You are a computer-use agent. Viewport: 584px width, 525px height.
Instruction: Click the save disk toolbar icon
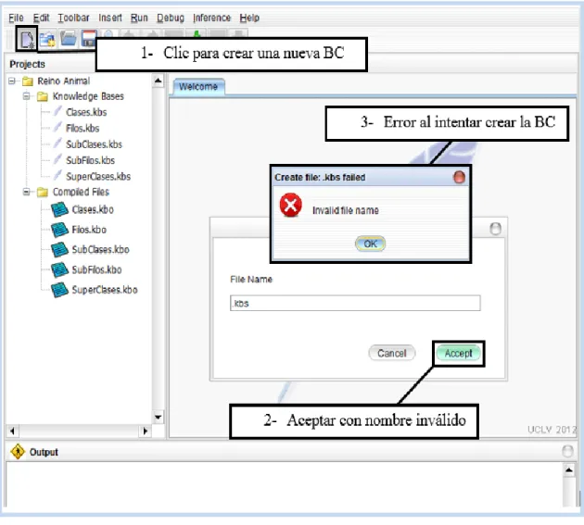pos(89,38)
